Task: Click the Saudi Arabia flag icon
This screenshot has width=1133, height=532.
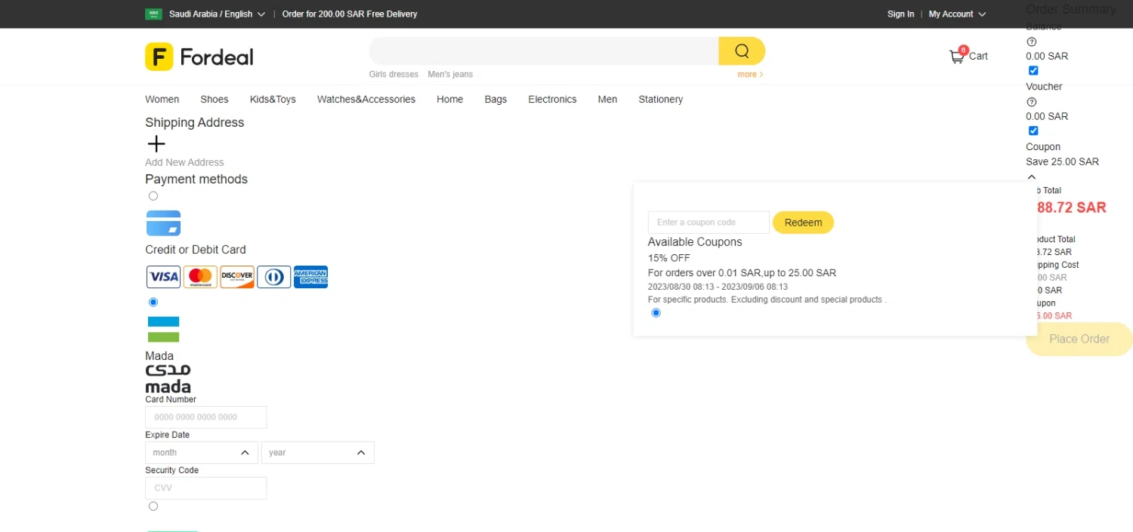Action: coord(153,14)
